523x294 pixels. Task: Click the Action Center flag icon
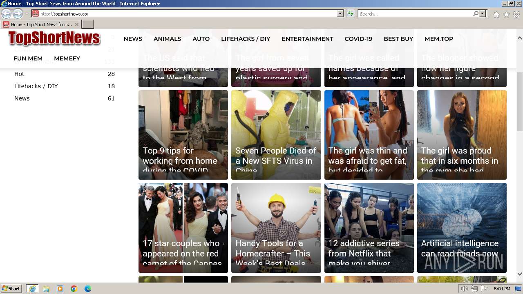[484, 289]
